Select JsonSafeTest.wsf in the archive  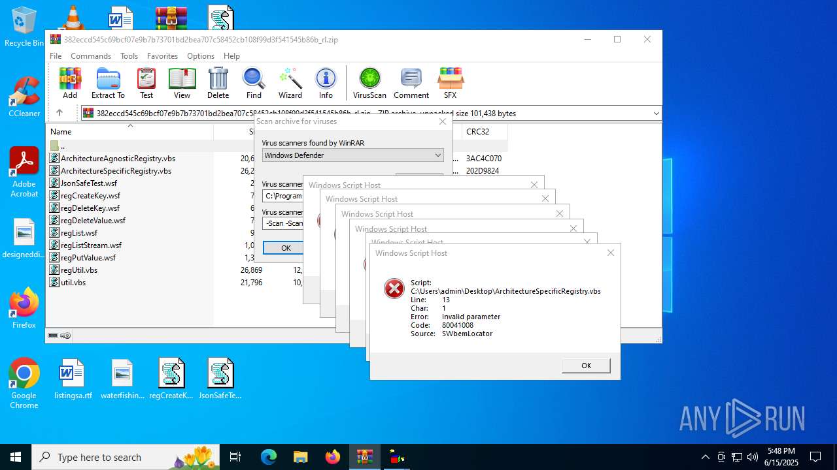coord(89,183)
